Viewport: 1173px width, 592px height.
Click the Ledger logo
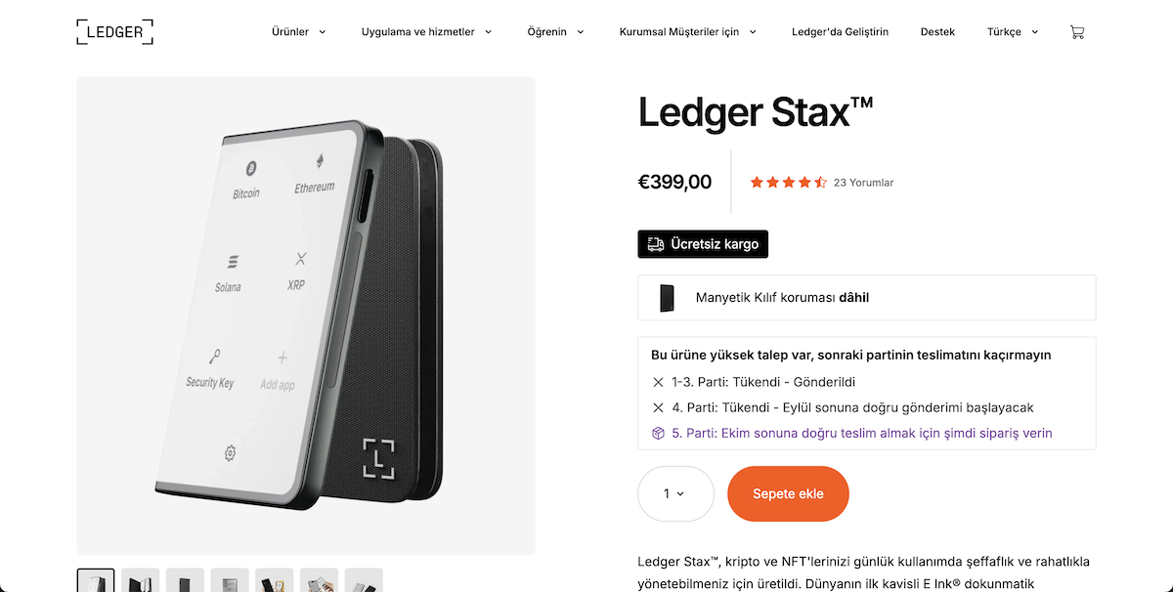(114, 30)
